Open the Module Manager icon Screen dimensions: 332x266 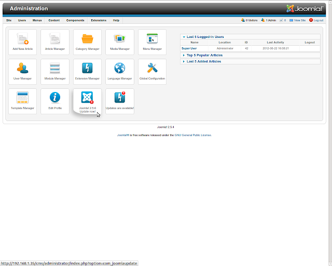pos(55,72)
